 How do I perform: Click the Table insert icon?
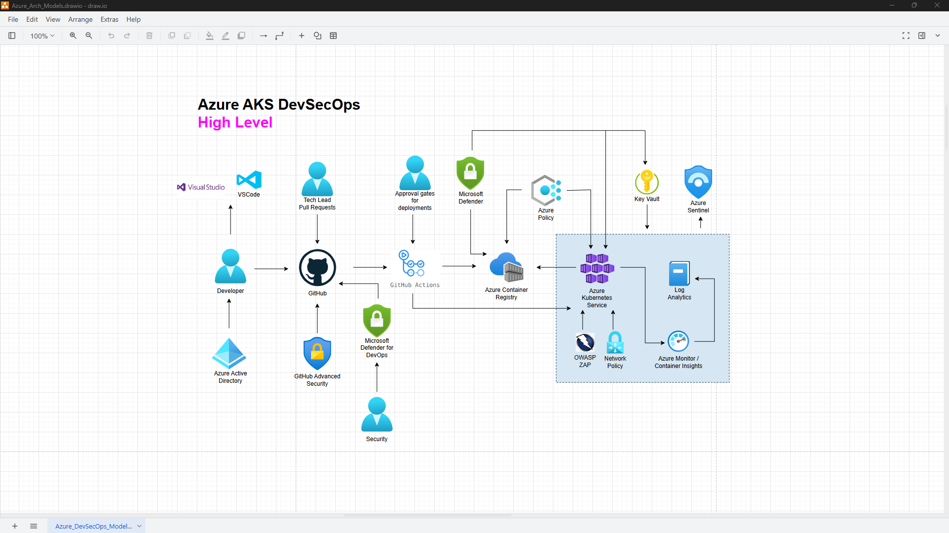coord(333,36)
